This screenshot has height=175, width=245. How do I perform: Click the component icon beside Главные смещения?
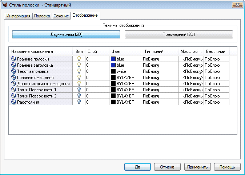13,78
